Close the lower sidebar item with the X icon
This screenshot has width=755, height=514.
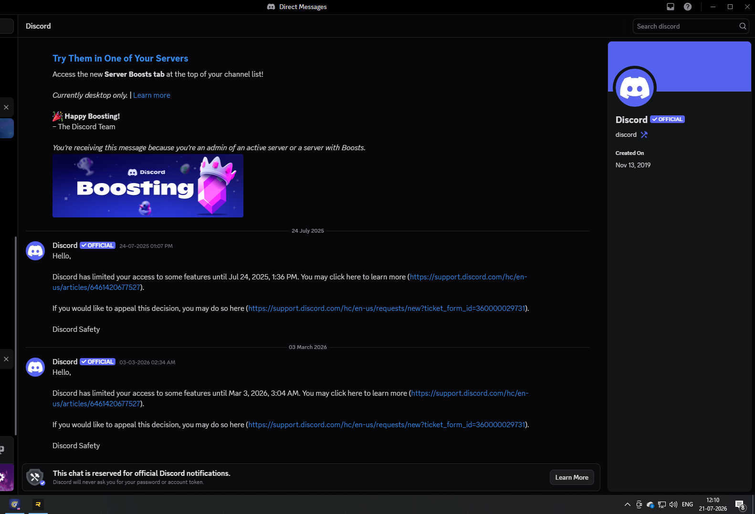pos(6,359)
